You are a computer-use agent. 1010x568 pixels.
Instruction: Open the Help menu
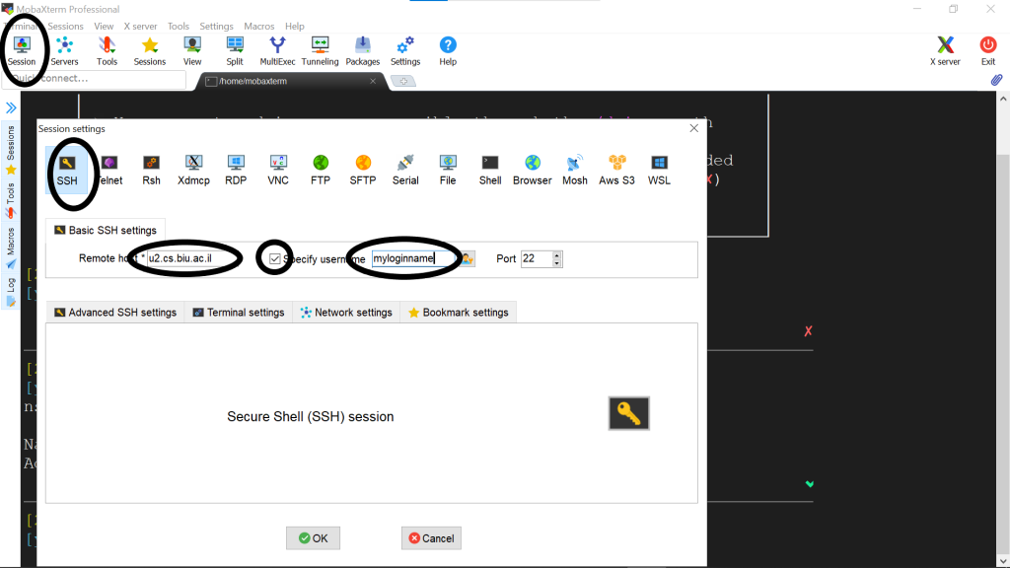294,27
